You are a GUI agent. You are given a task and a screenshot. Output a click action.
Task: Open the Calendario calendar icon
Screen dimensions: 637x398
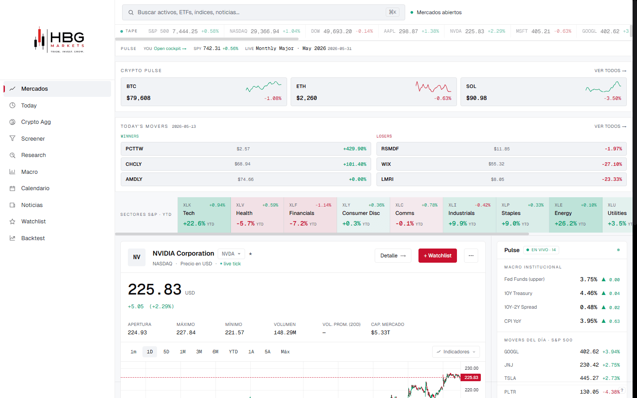12,188
